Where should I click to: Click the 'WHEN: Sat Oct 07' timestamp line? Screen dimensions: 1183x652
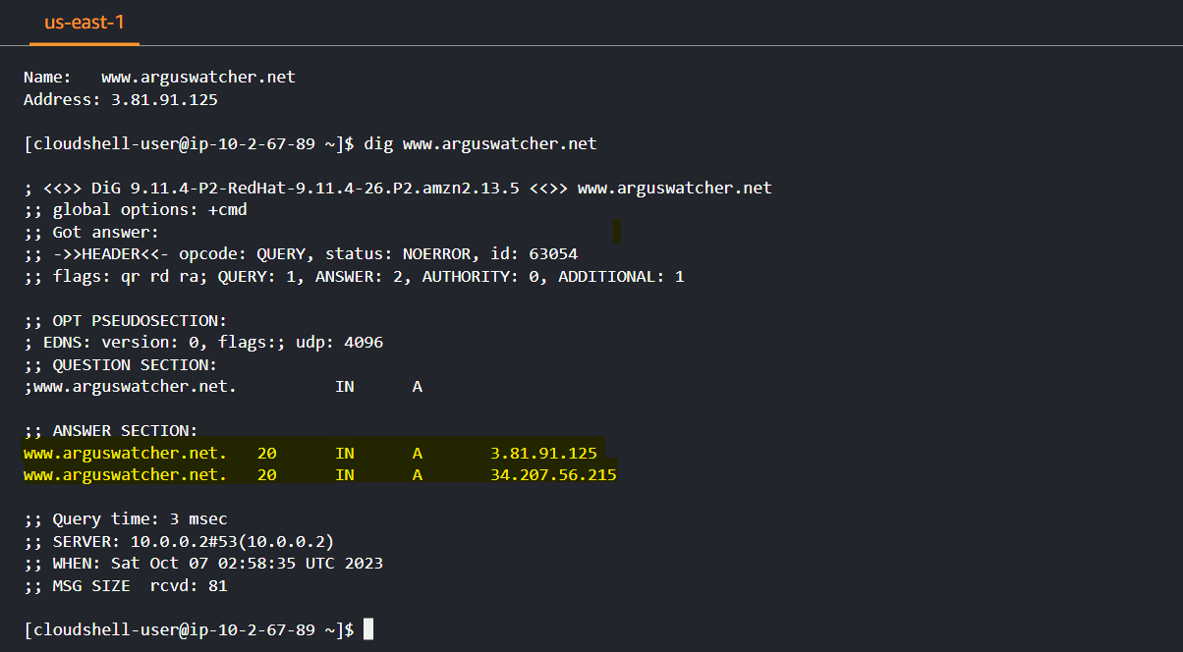click(x=203, y=564)
